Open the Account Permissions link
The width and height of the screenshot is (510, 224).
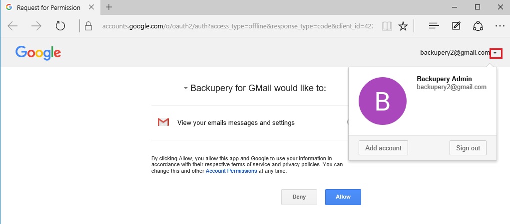click(x=231, y=171)
